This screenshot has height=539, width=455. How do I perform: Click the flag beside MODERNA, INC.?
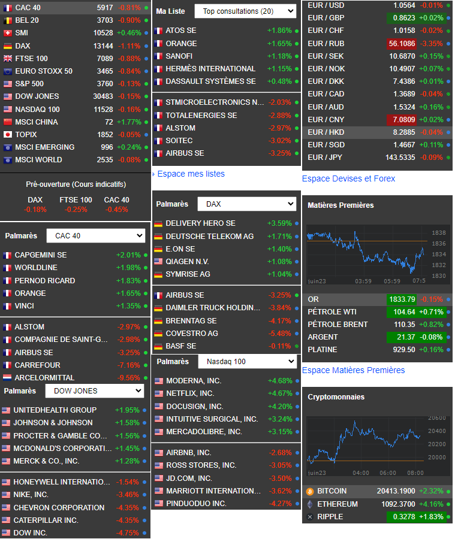[159, 381]
